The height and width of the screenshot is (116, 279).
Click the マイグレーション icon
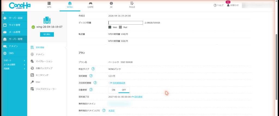[32, 61]
